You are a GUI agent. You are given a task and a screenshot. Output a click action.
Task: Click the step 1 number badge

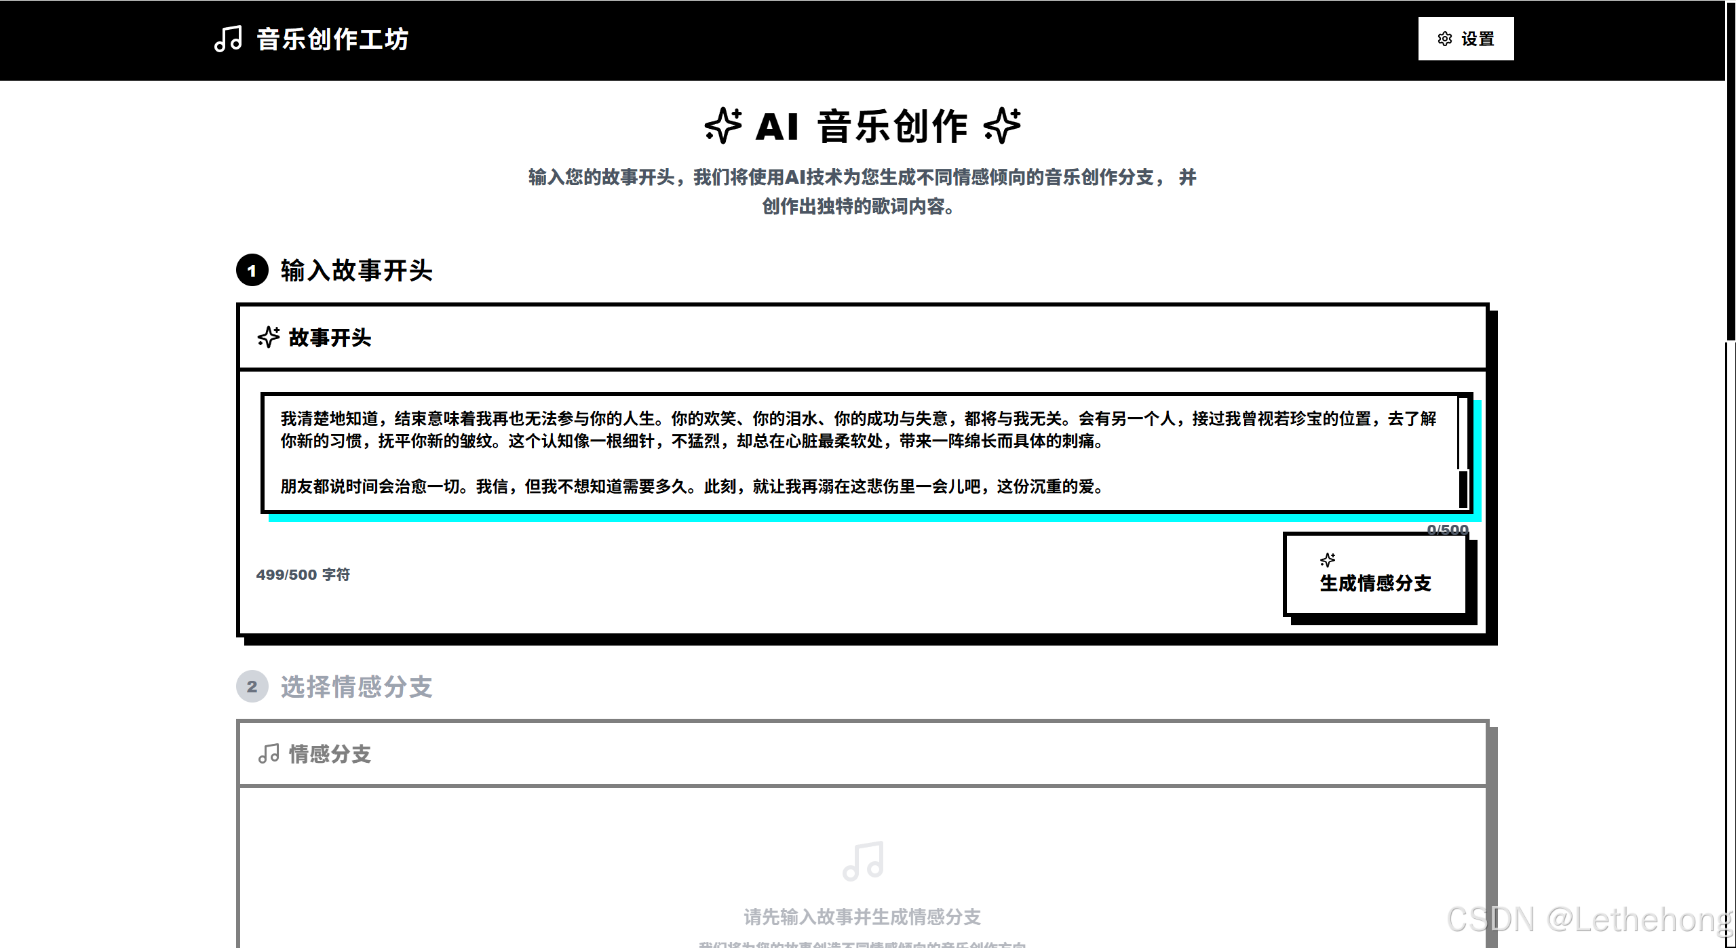point(252,271)
